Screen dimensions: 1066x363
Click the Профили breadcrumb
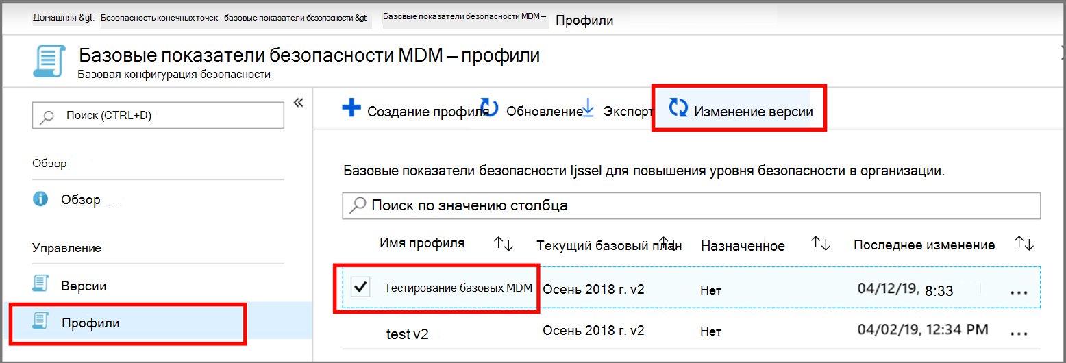[x=584, y=20]
